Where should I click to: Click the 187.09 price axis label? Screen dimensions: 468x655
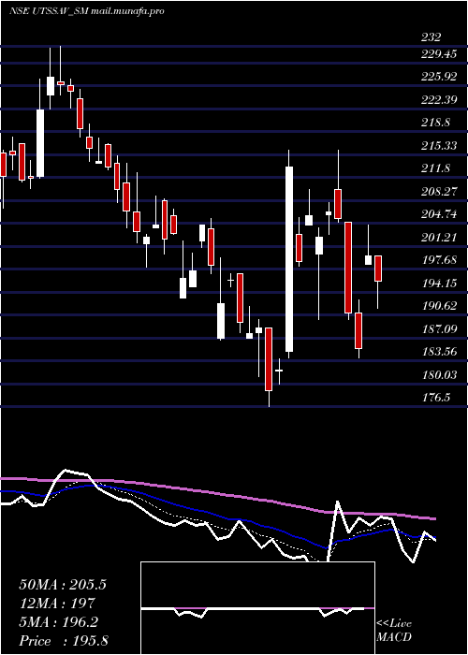[439, 328]
